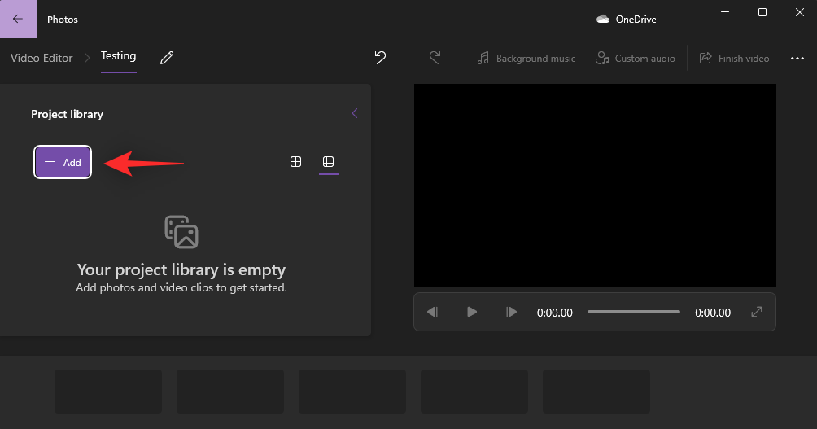This screenshot has height=429, width=817.
Task: Click 'Add photos and video clips' hint
Action: tap(181, 287)
